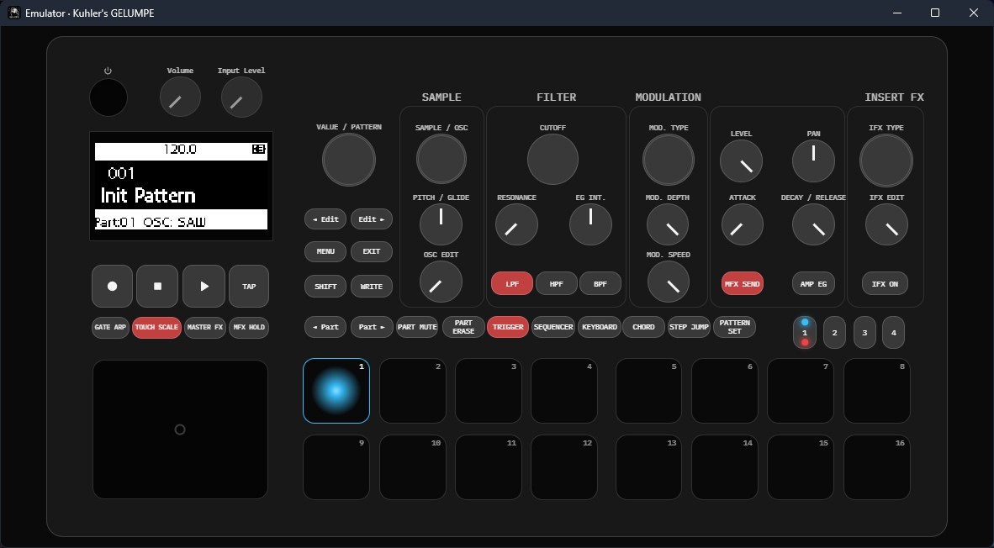Tap tempo with the TAP button
Screen dimensions: 994x548
249,287
